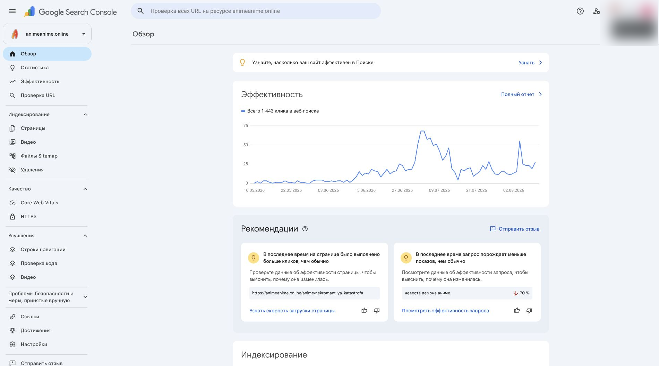This screenshot has height=366, width=659.
Task: Thumbs up the page clicks recommendation
Action: (364, 311)
